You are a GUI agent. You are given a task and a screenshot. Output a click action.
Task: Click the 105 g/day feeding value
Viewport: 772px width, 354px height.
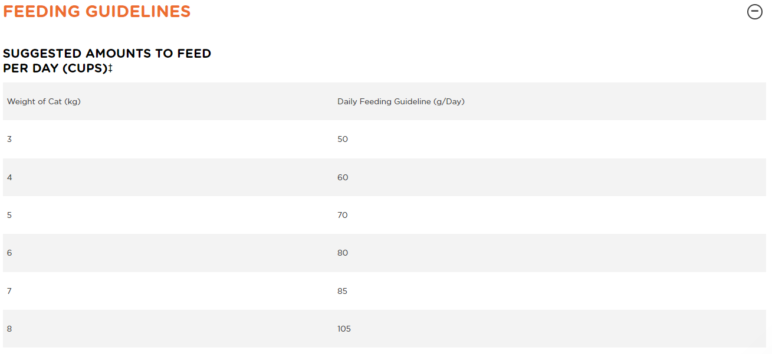pyautogui.click(x=344, y=329)
